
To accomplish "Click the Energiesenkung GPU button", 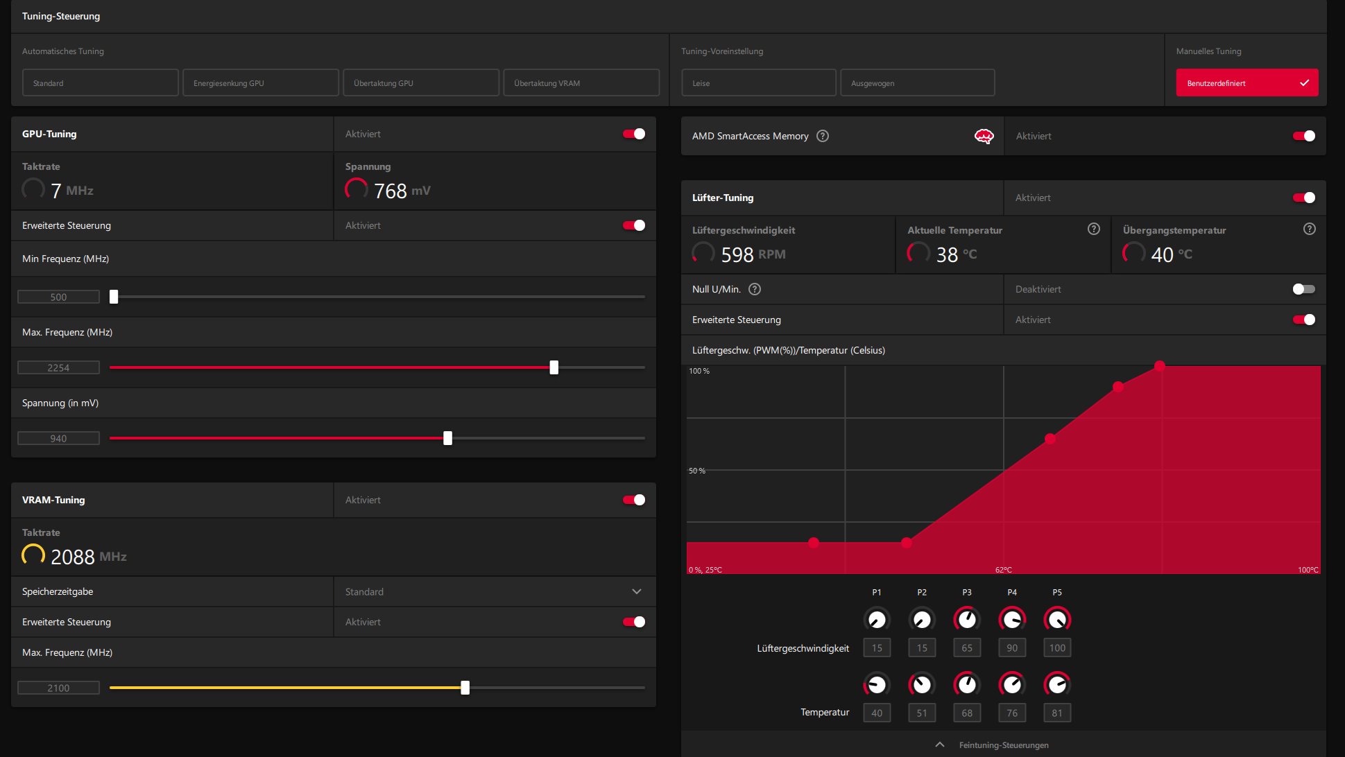I will click(261, 83).
